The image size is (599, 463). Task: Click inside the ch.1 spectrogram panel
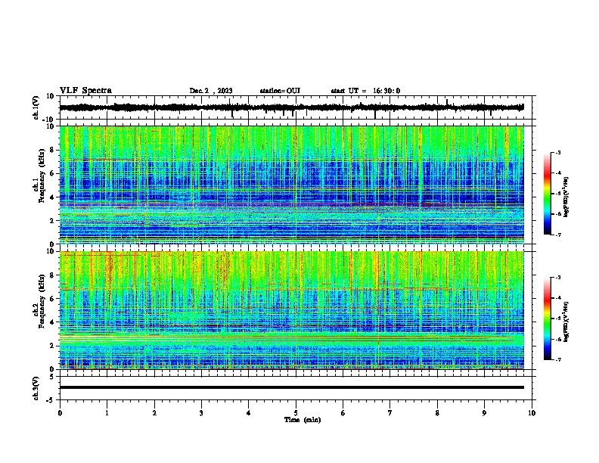point(292,185)
